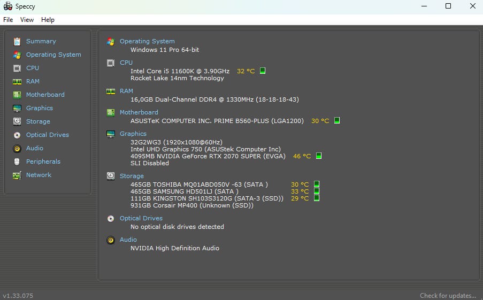
Task: Click the Toshiba drive temperature indicator
Action: click(316, 184)
